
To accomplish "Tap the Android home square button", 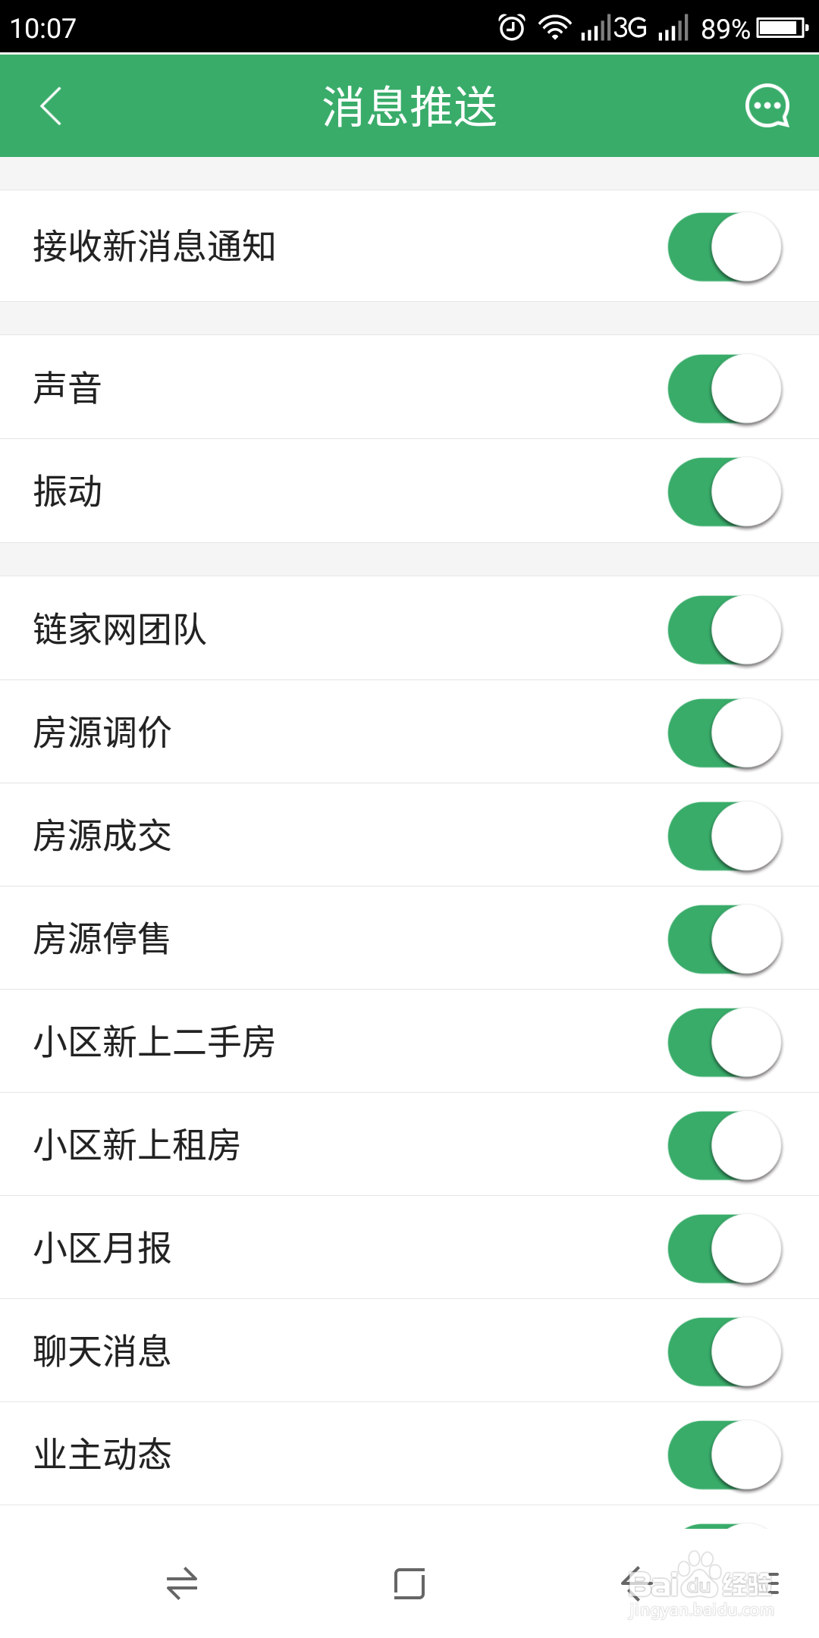I will 409,1583.
